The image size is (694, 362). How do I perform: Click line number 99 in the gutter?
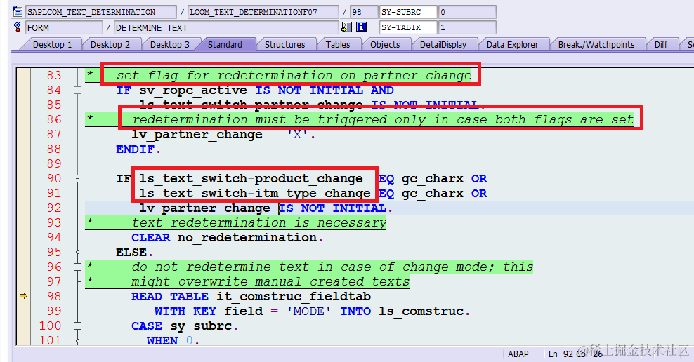54,311
